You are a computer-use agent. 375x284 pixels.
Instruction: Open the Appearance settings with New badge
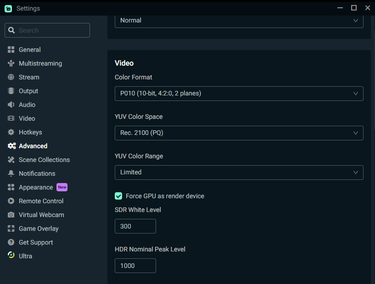tap(35, 187)
